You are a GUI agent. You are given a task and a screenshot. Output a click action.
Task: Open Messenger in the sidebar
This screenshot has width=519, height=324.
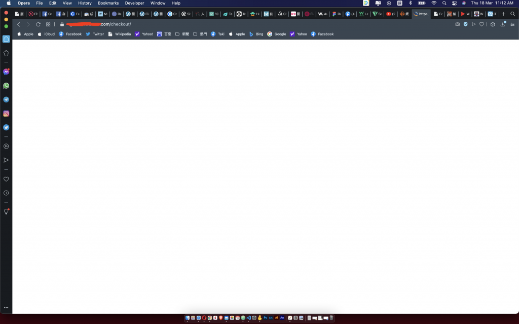tap(6, 71)
